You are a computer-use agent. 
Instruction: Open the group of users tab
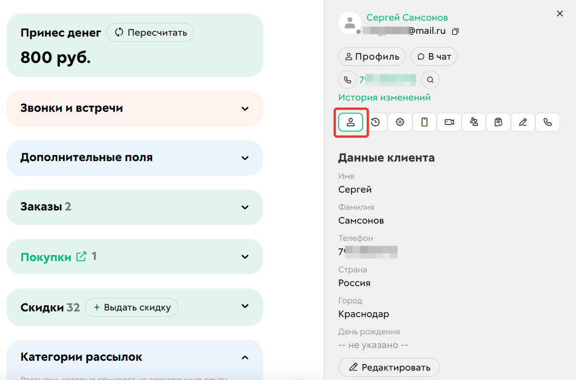[474, 123]
